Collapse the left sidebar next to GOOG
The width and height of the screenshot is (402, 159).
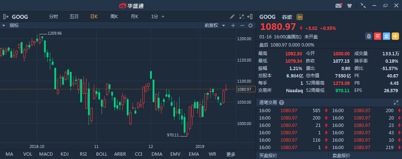tap(6, 17)
